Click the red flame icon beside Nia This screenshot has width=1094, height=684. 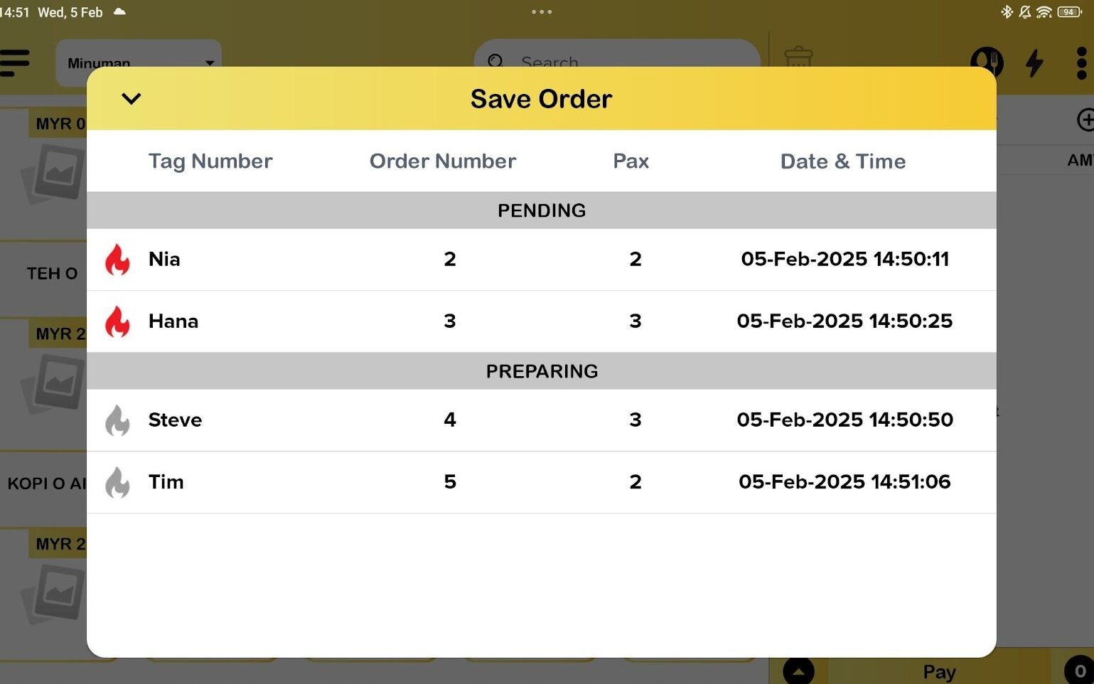click(118, 260)
